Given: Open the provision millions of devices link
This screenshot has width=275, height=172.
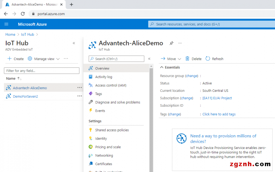Looking at the screenshot, I should [223, 139].
